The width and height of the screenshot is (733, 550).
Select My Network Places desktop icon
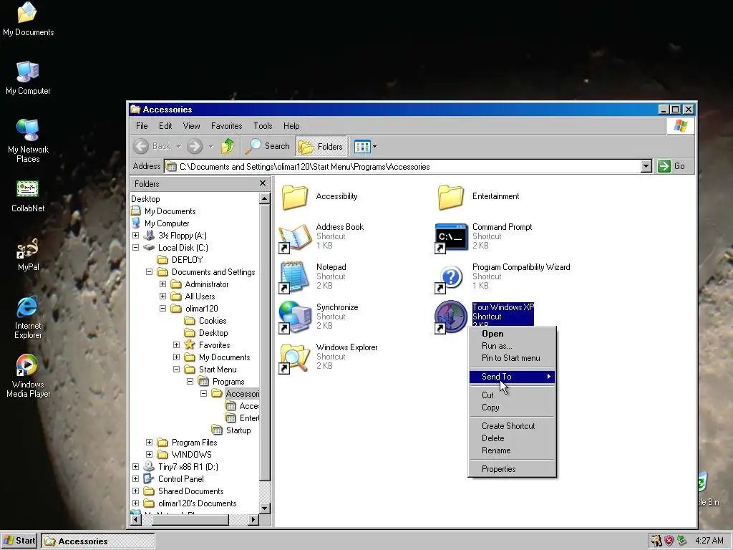tap(28, 140)
